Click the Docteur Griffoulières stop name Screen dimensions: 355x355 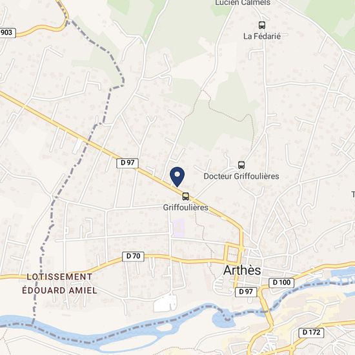(241, 176)
